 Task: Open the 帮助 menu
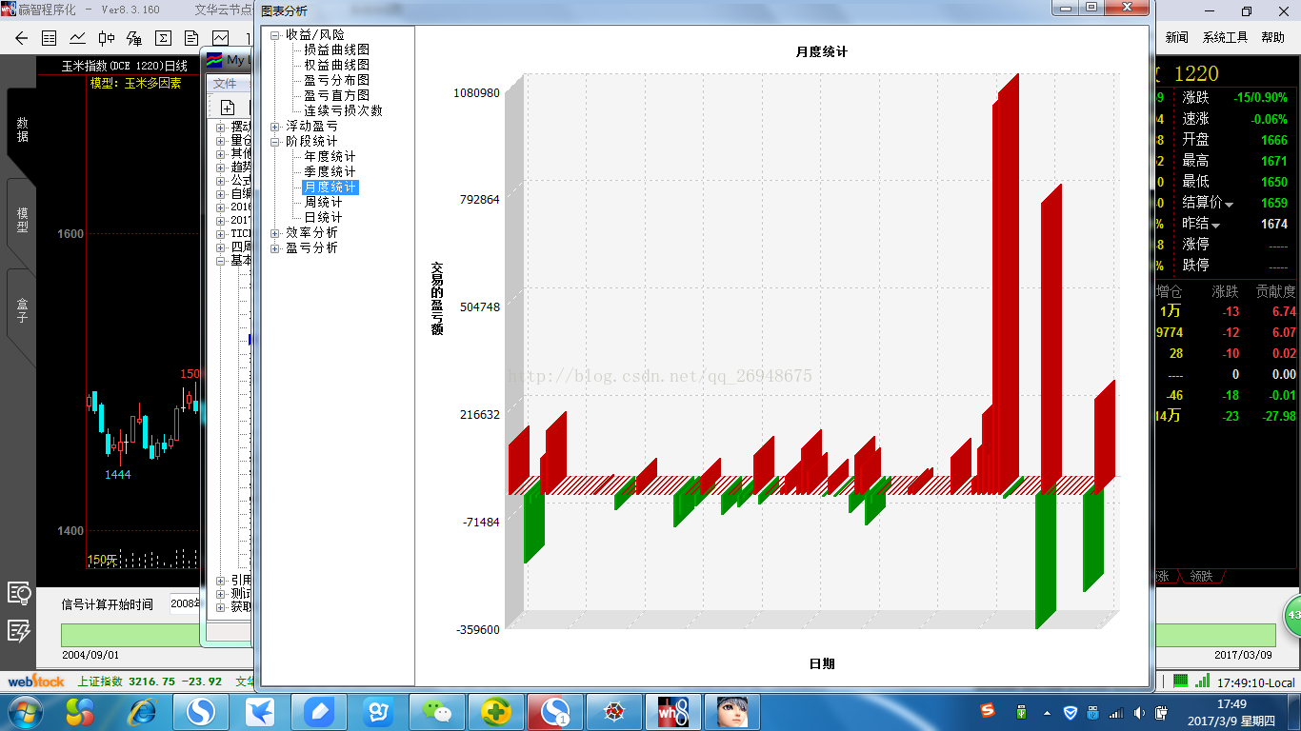point(1272,37)
